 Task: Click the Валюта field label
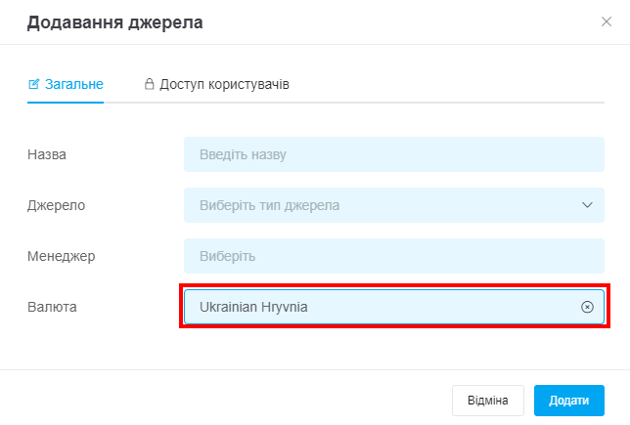tap(52, 307)
